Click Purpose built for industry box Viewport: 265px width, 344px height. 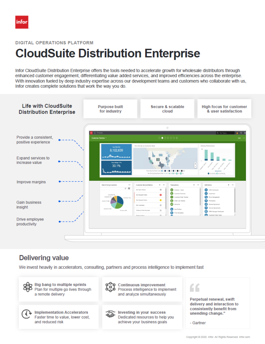tap(110, 109)
